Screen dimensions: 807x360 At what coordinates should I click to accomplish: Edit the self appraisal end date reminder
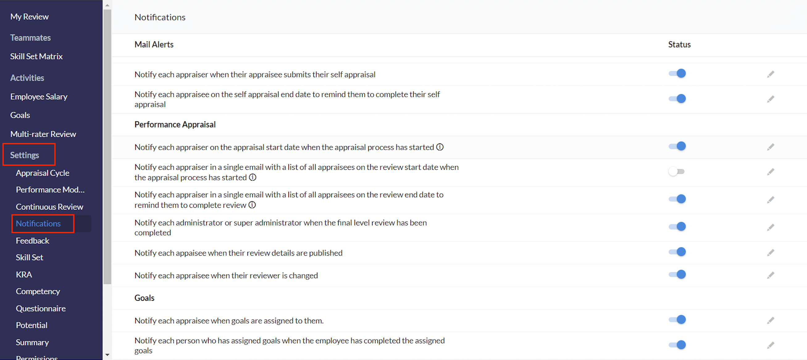click(x=770, y=99)
